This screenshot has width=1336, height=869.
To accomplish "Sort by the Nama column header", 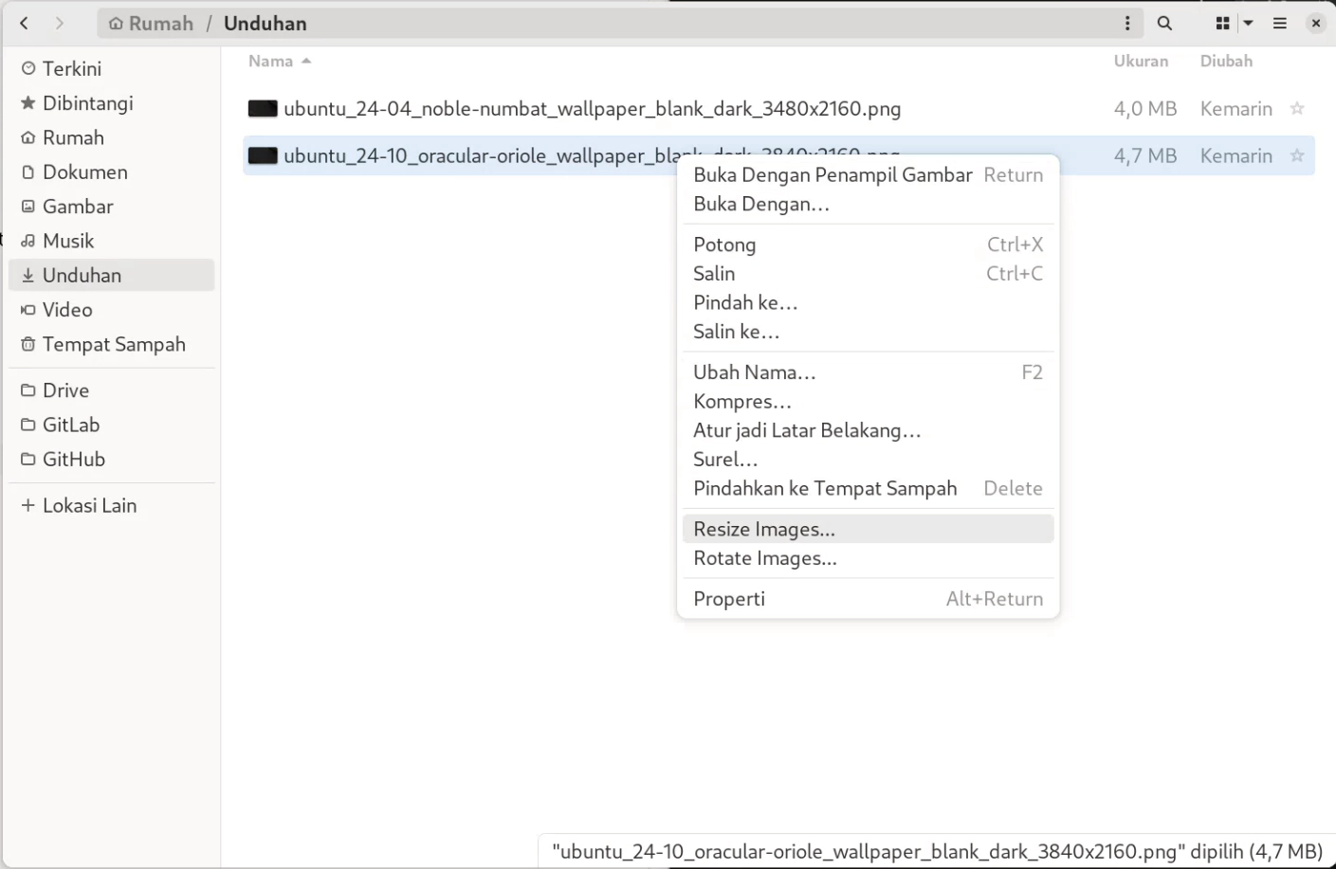I will click(271, 61).
